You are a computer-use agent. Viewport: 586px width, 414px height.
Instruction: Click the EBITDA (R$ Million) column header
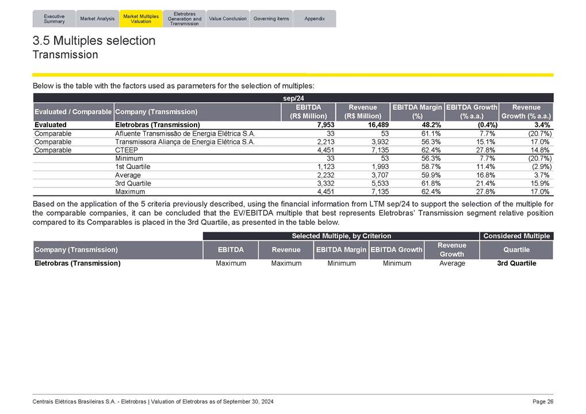coord(308,112)
